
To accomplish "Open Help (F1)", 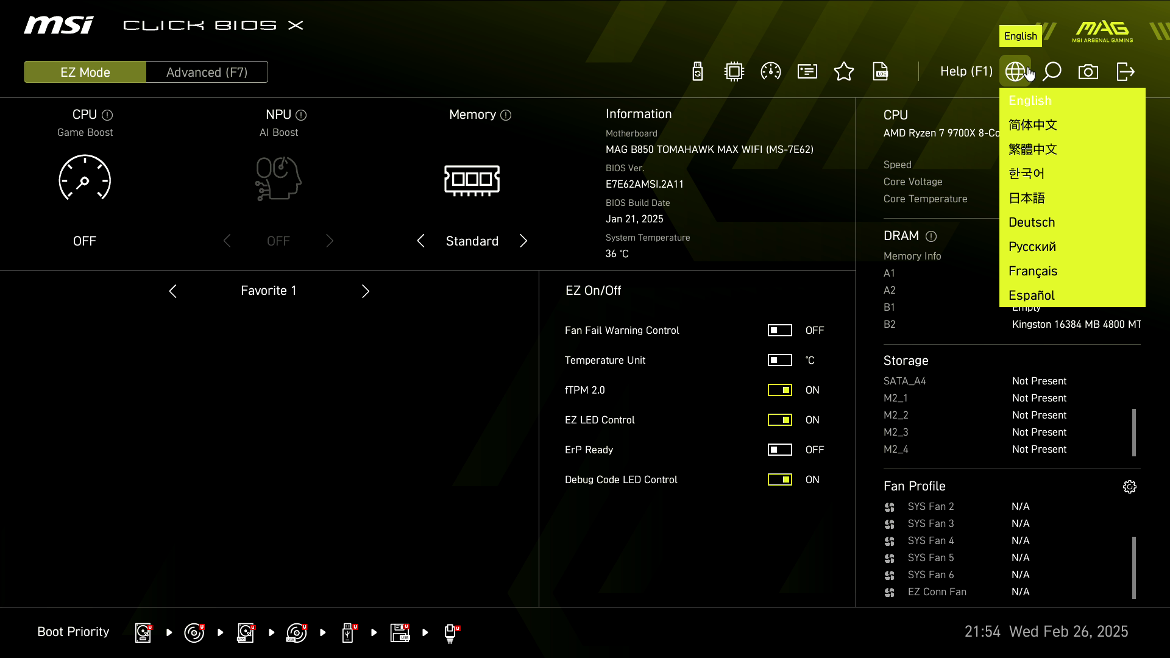I will click(x=966, y=72).
